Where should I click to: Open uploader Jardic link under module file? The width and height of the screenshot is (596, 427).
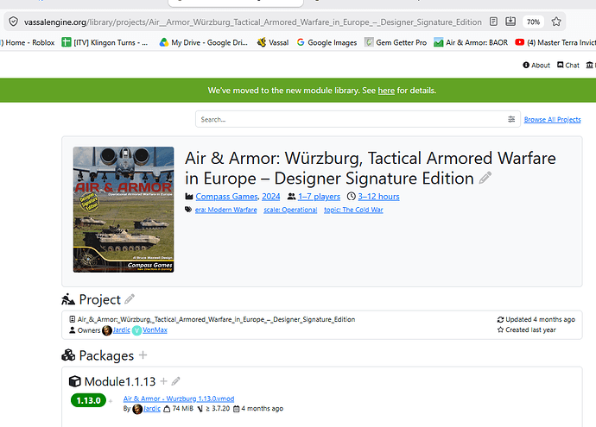click(x=152, y=409)
